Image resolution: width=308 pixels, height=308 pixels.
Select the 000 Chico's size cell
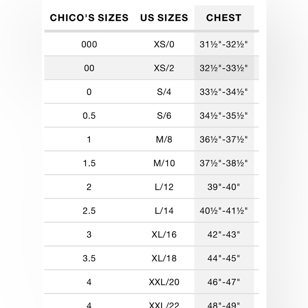tap(89, 44)
